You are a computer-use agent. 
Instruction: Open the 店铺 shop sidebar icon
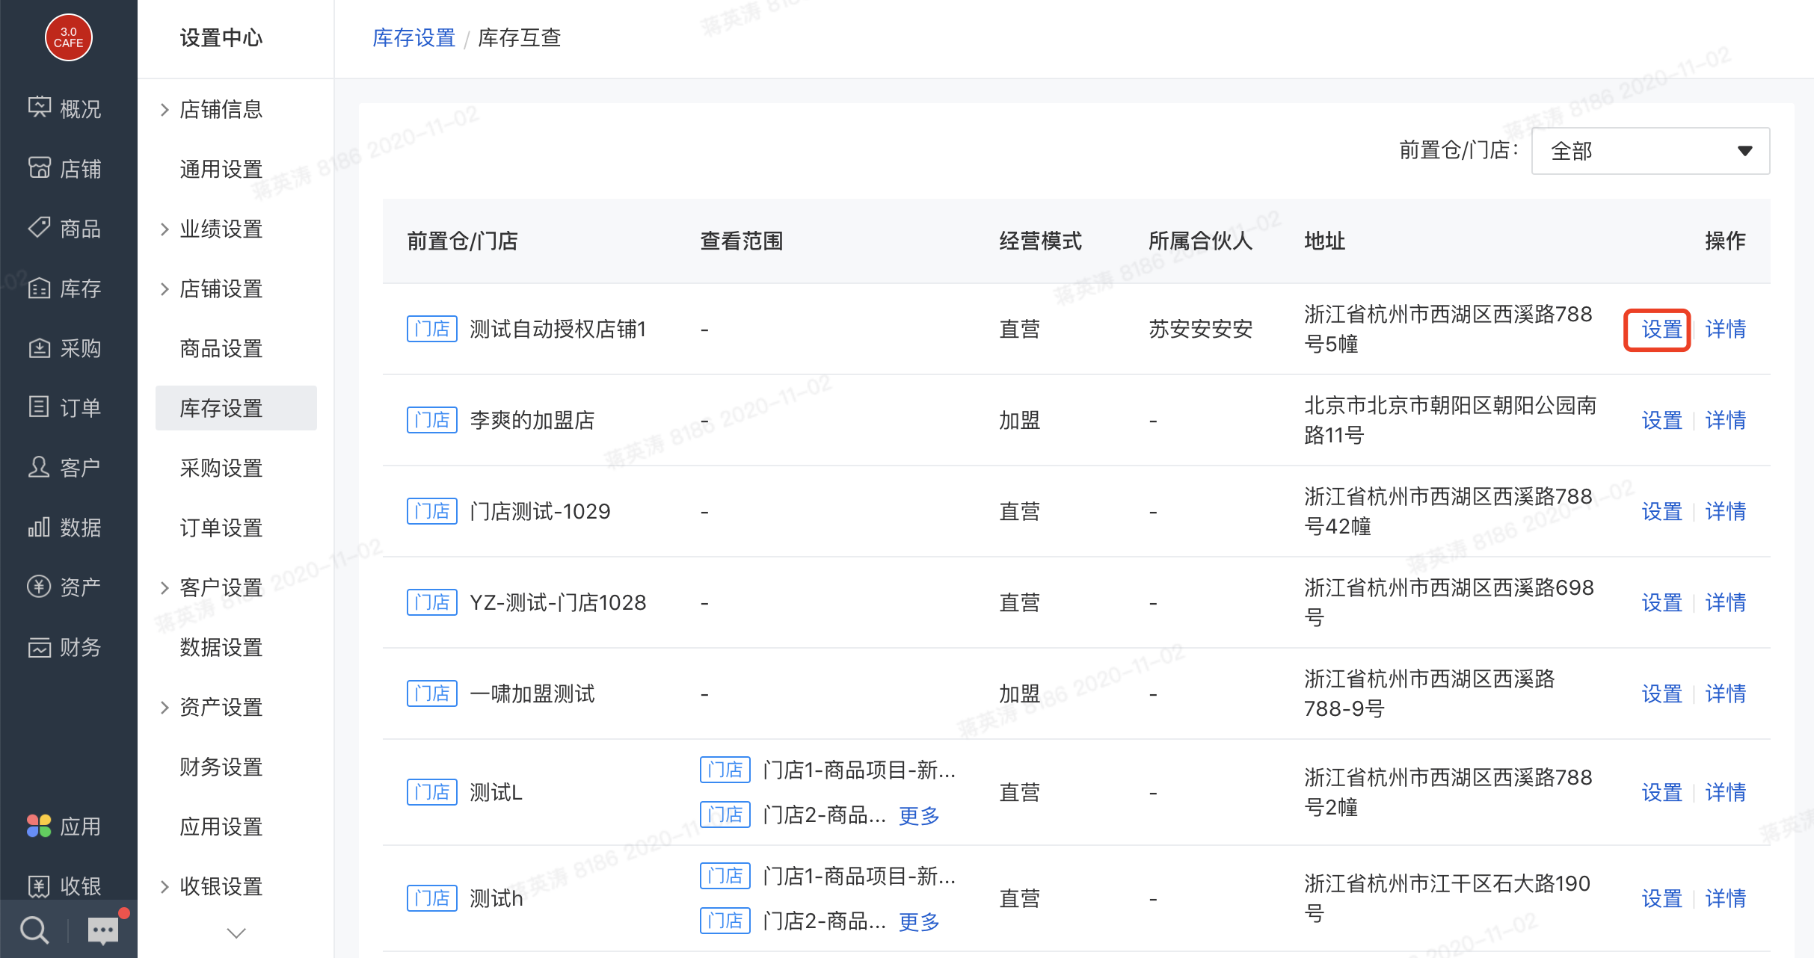coord(40,168)
